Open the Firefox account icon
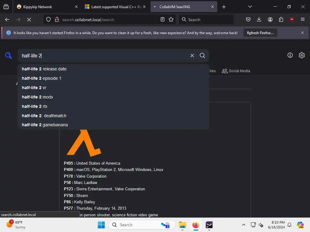This screenshot has width=310, height=232. [x=270, y=19]
